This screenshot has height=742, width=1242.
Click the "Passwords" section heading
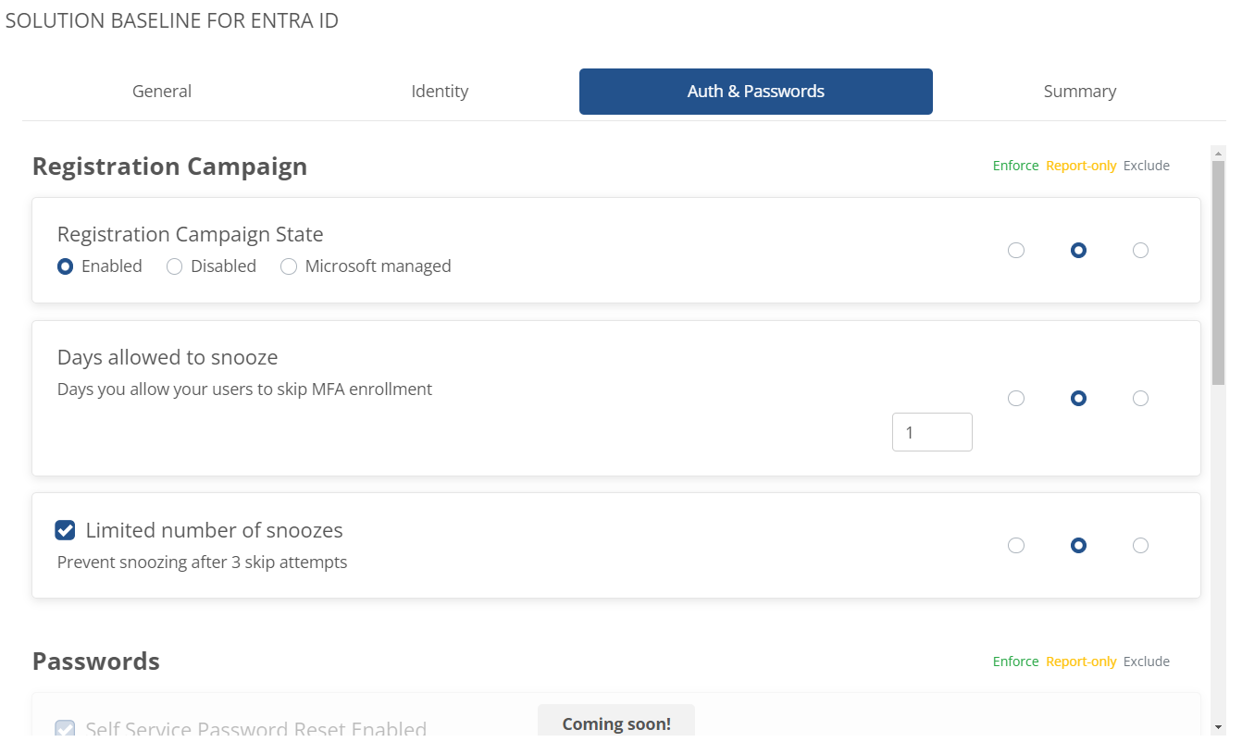[96, 662]
